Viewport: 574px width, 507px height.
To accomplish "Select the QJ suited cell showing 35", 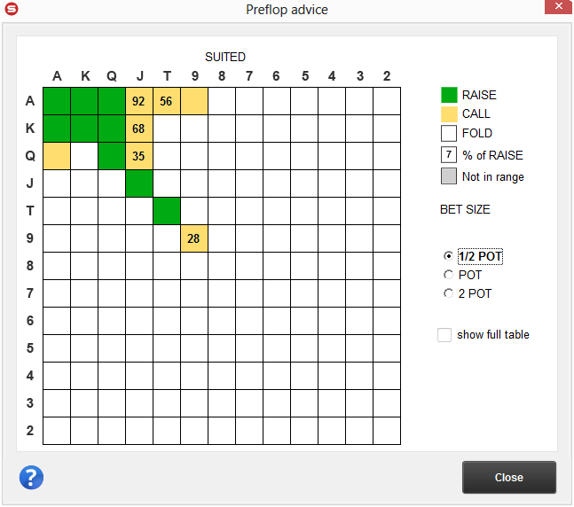I will tap(138, 157).
